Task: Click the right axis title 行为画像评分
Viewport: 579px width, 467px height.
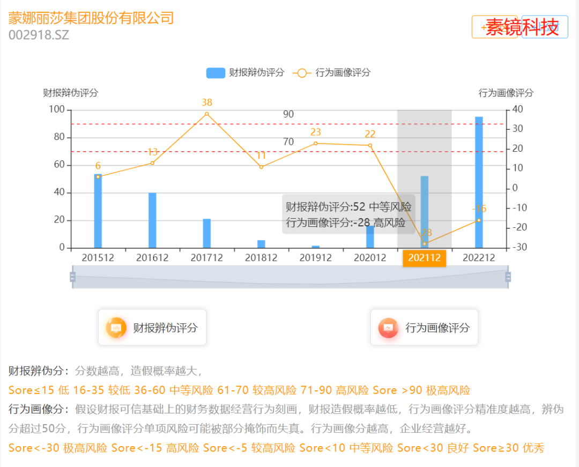Action: pos(506,93)
